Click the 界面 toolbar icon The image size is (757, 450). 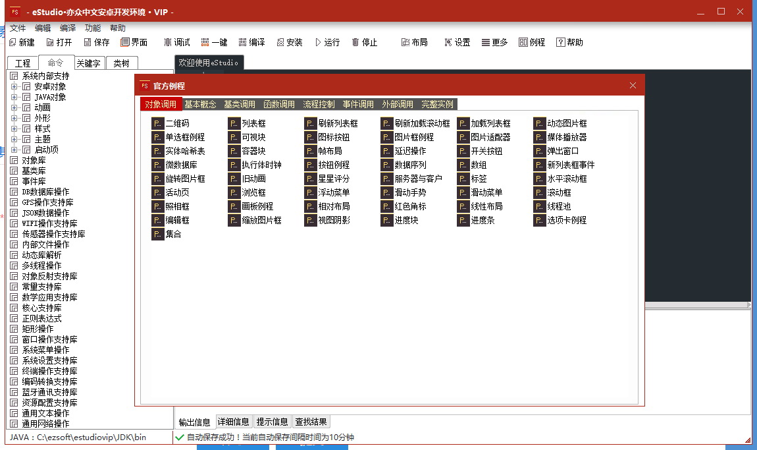(x=125, y=43)
